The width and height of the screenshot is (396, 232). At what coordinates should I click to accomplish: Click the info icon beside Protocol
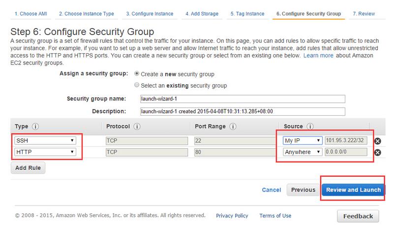click(137, 127)
